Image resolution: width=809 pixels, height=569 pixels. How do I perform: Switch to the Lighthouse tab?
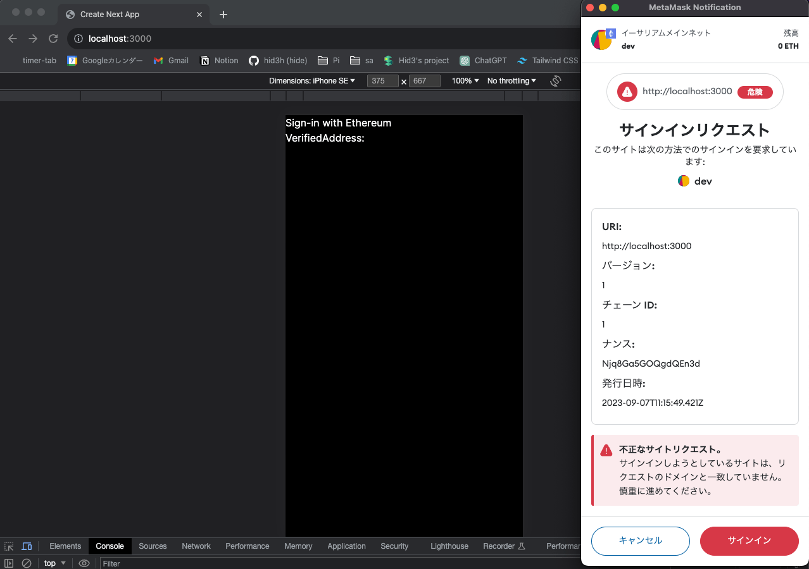click(x=449, y=546)
